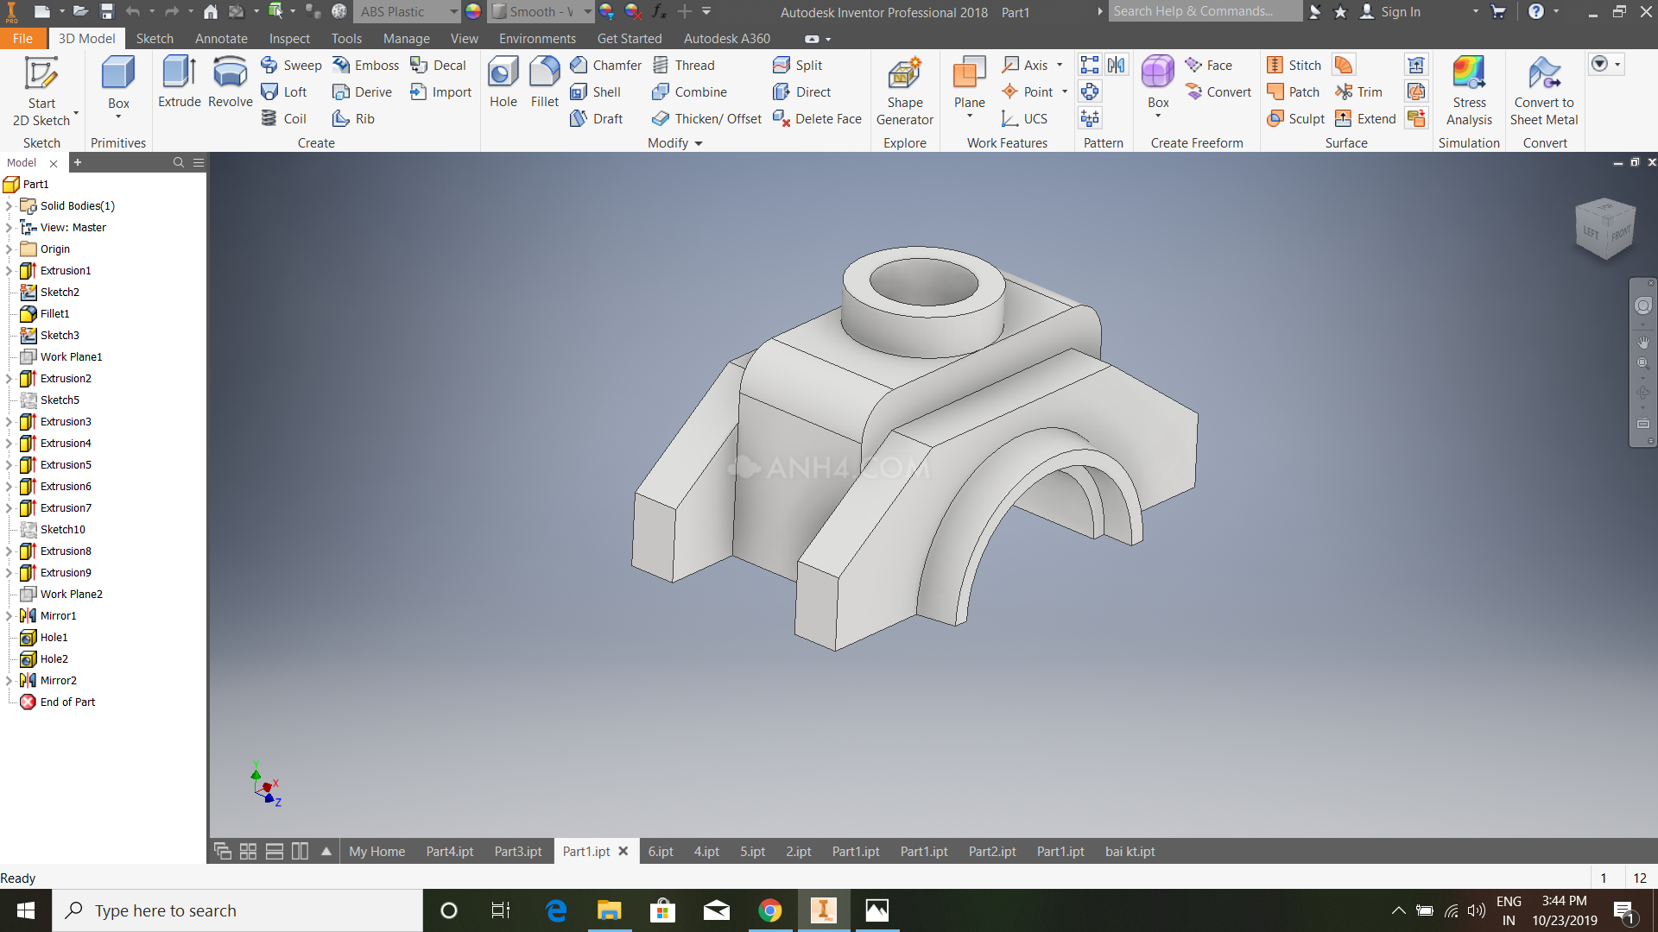Select the Sculpt surface tool
This screenshot has width=1658, height=932.
pyautogui.click(x=1295, y=119)
